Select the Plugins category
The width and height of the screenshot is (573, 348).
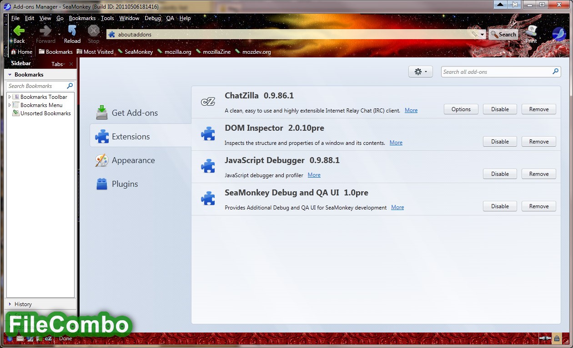point(140,184)
